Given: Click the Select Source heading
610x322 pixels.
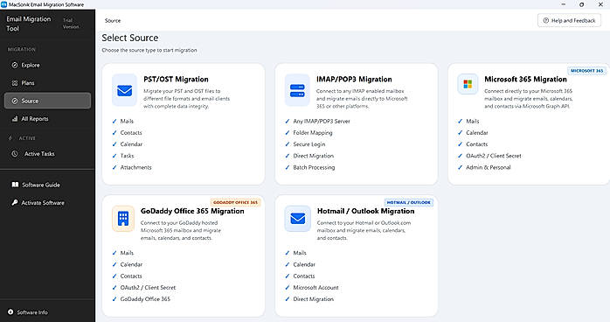Looking at the screenshot, I should click(130, 38).
